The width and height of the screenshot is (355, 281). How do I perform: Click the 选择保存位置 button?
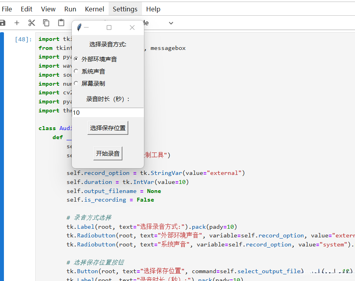coord(108,128)
